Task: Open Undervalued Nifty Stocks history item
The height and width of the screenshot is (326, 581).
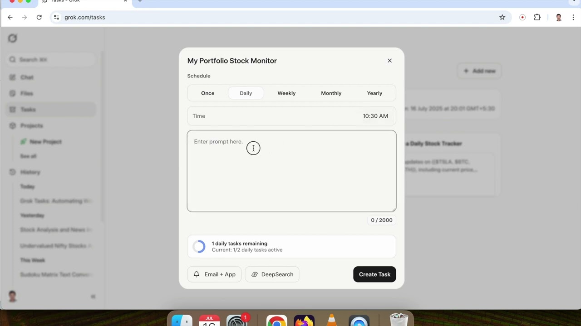Action: click(57, 246)
